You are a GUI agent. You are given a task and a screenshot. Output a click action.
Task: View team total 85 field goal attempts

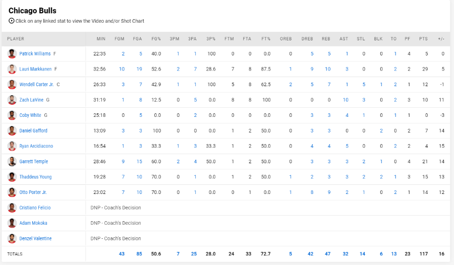click(x=139, y=254)
